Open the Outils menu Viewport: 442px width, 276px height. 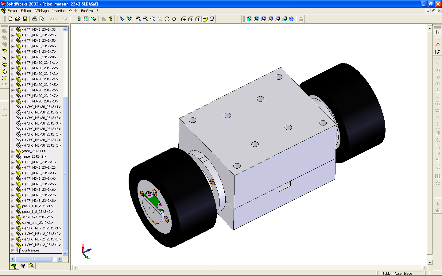tap(73, 11)
